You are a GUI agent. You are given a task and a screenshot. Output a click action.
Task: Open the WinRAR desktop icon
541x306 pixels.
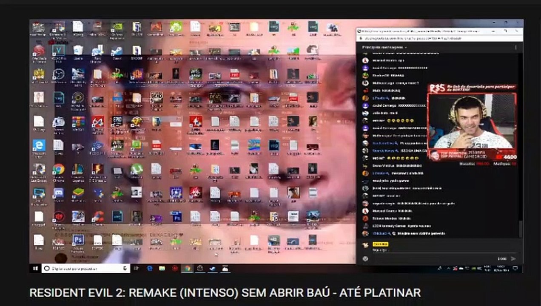78,122
